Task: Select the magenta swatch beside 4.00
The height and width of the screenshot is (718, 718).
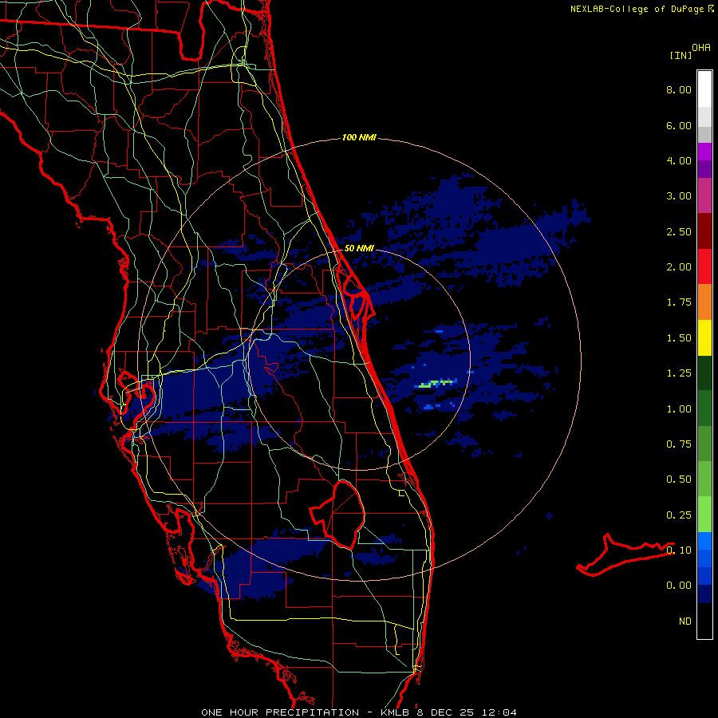Action: point(704,152)
